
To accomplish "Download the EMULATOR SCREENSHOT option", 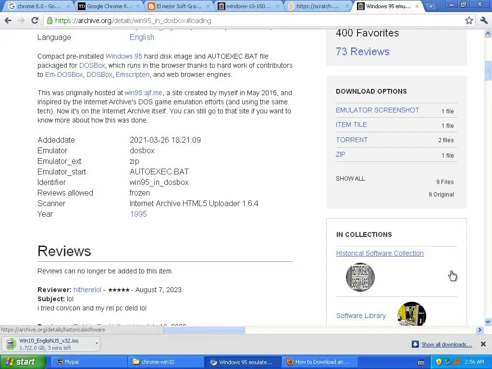I will click(x=378, y=110).
